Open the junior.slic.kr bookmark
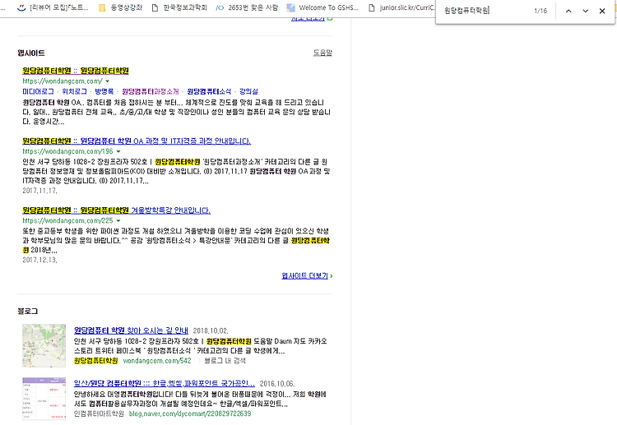The image size is (617, 425). [401, 7]
